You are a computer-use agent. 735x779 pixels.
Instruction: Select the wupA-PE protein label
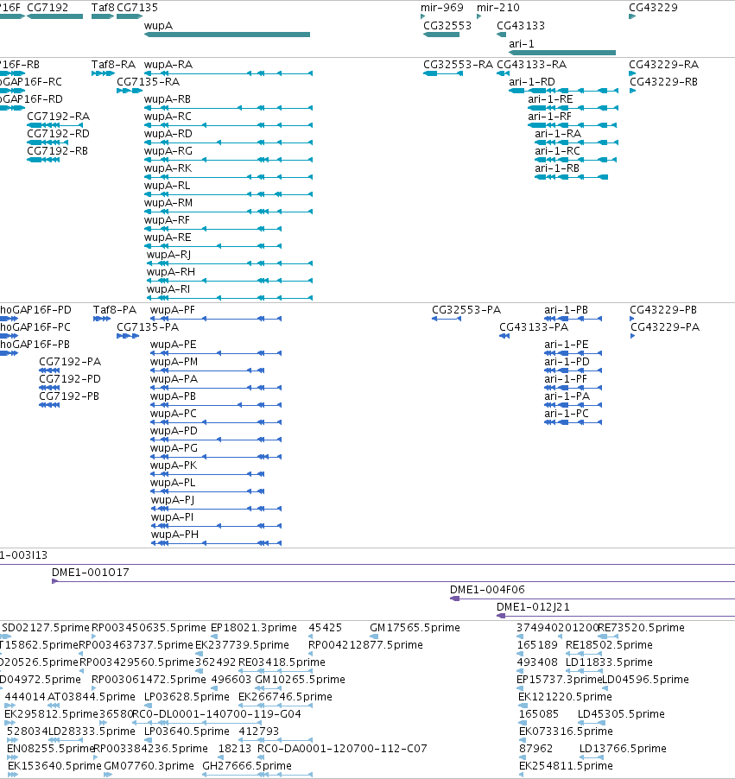[173, 345]
